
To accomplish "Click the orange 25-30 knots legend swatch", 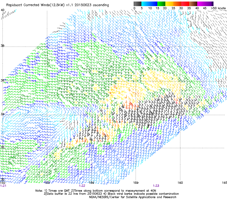I will (x=177, y=4).
